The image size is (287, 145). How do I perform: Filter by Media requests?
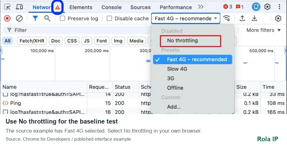point(136,41)
